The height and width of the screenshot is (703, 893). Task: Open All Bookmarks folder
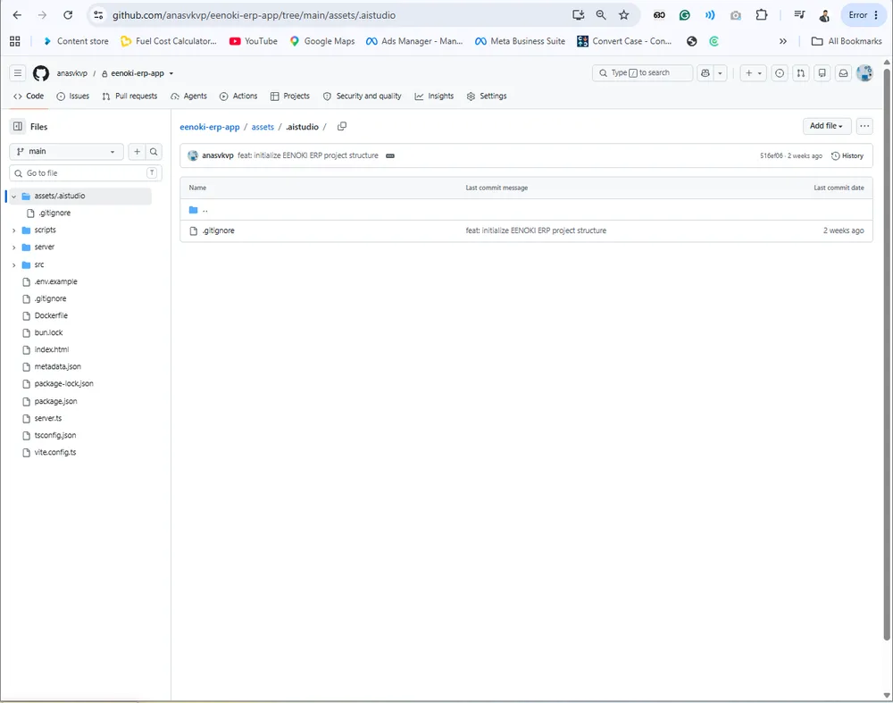point(847,41)
